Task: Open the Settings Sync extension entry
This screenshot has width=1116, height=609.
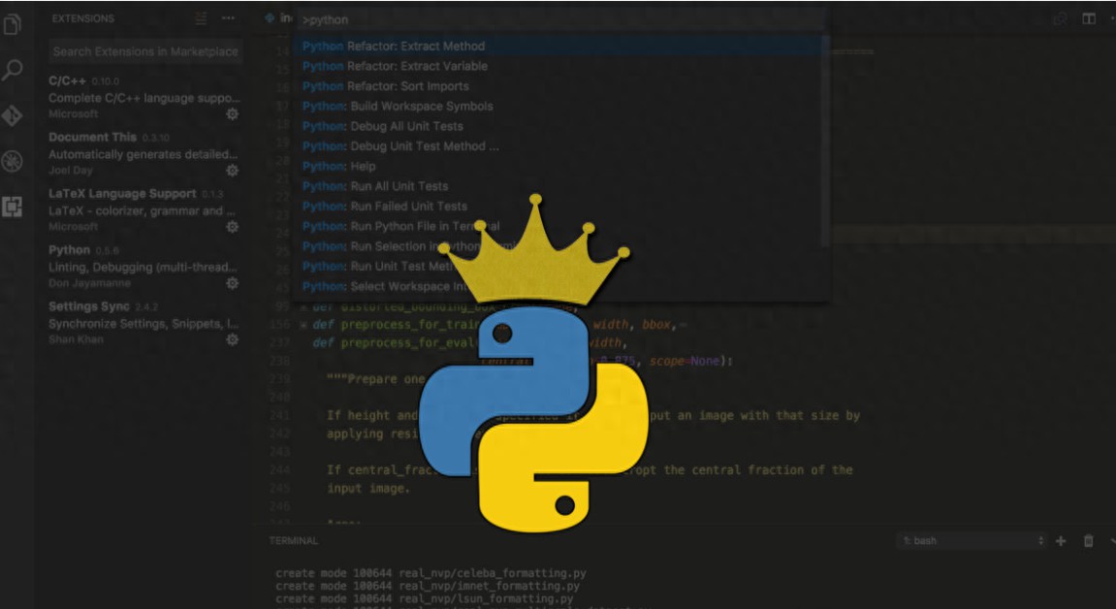Action: click(x=143, y=322)
